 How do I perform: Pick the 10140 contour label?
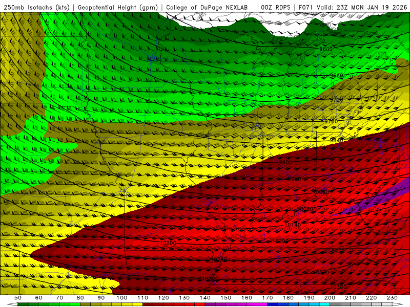(x=292, y=225)
